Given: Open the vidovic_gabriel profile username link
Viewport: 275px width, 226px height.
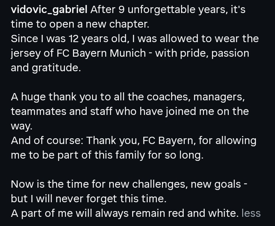Looking at the screenshot, I should coord(49,10).
